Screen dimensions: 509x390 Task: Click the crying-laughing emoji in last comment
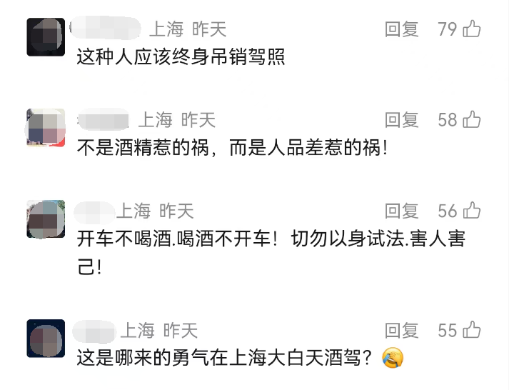[392, 357]
